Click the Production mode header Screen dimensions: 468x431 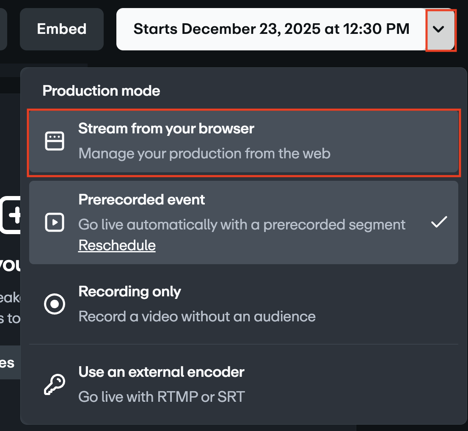tap(101, 91)
